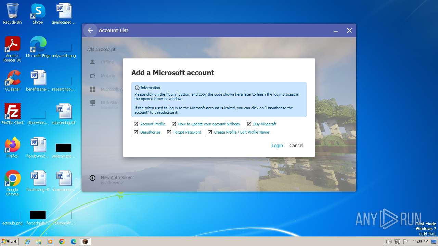Screen dimensions: 438x246
Task: Click the Login button in the dialog
Action: 277,146
